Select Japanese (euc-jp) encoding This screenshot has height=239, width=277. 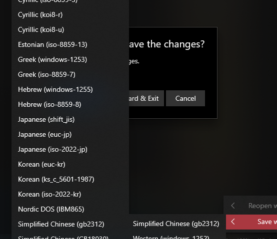(70, 135)
